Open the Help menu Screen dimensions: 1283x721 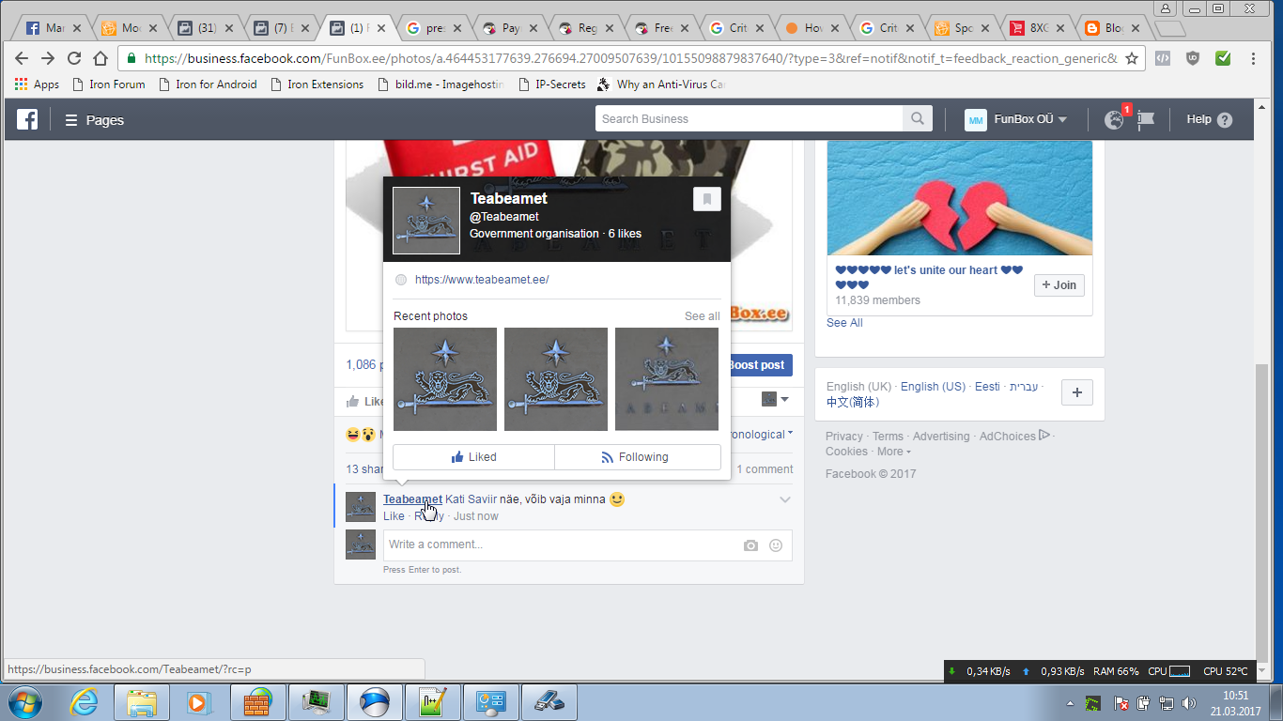tap(1209, 119)
